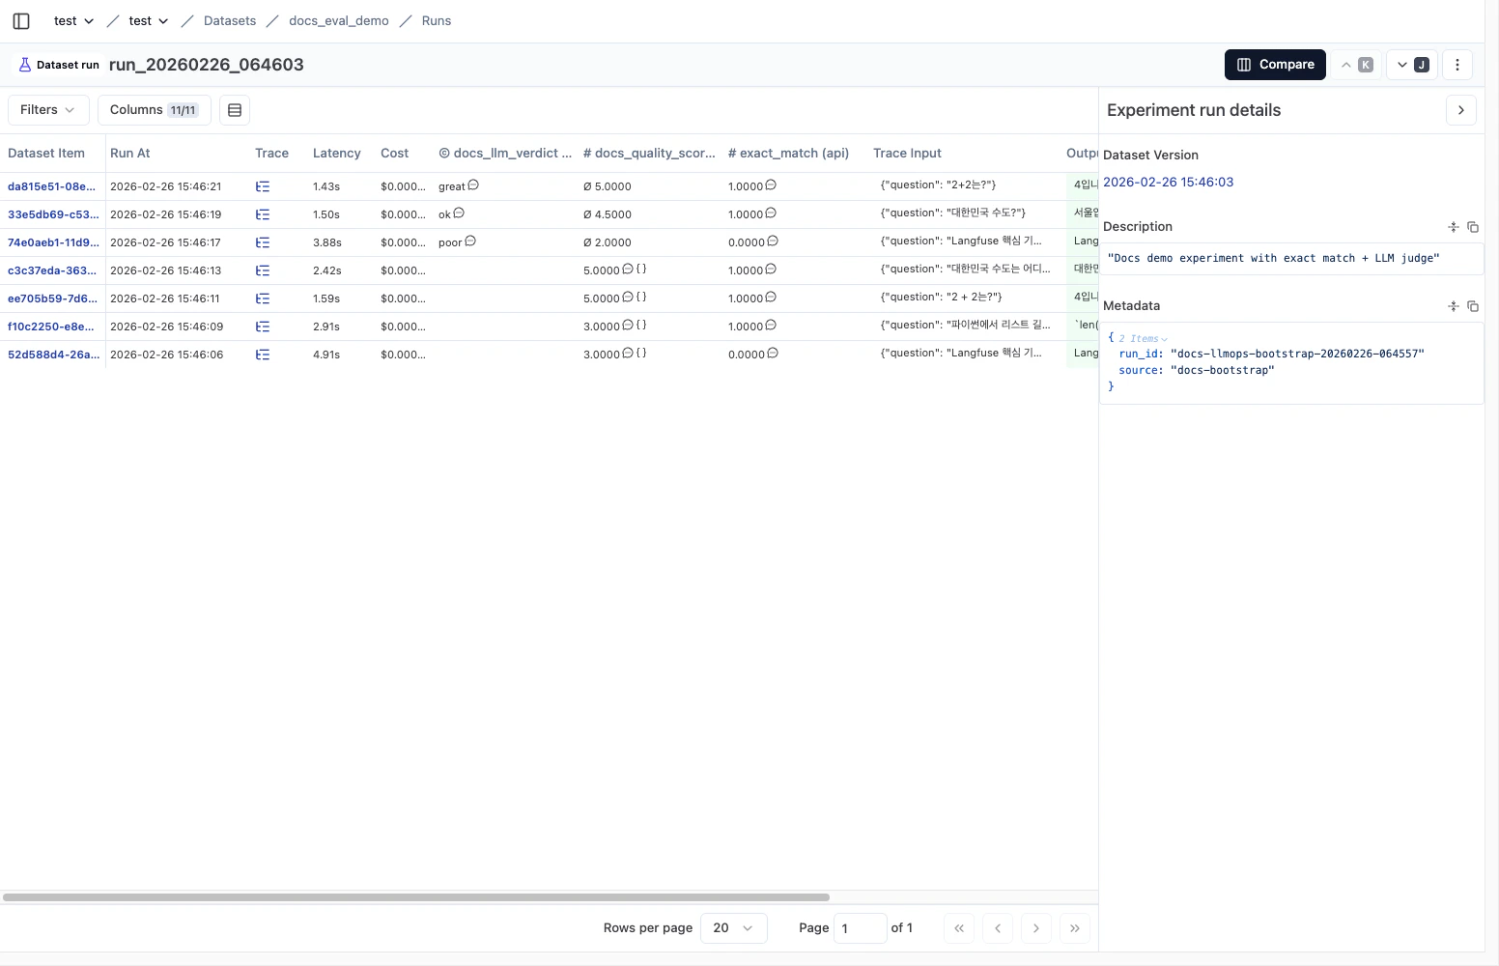
Task: Open the second 'test' project dropdown
Action: (149, 20)
